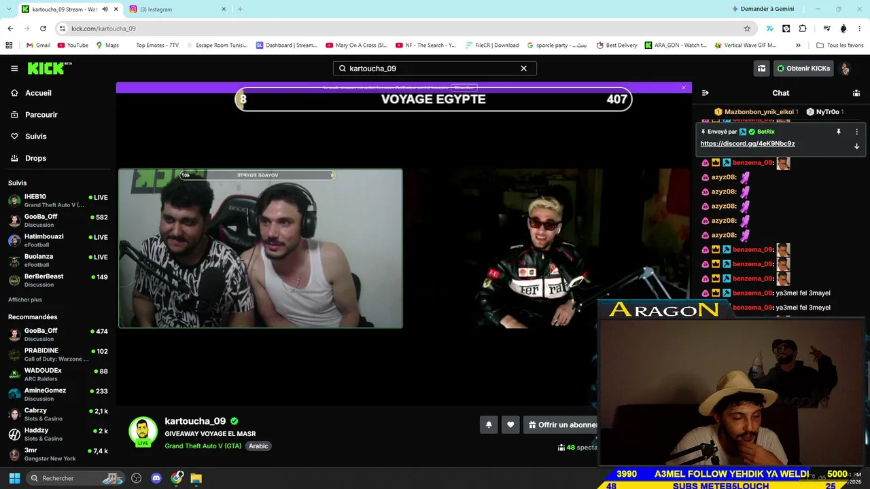Open recommended channel AmineGomez
This screenshot has height=489, width=870.
[x=58, y=394]
